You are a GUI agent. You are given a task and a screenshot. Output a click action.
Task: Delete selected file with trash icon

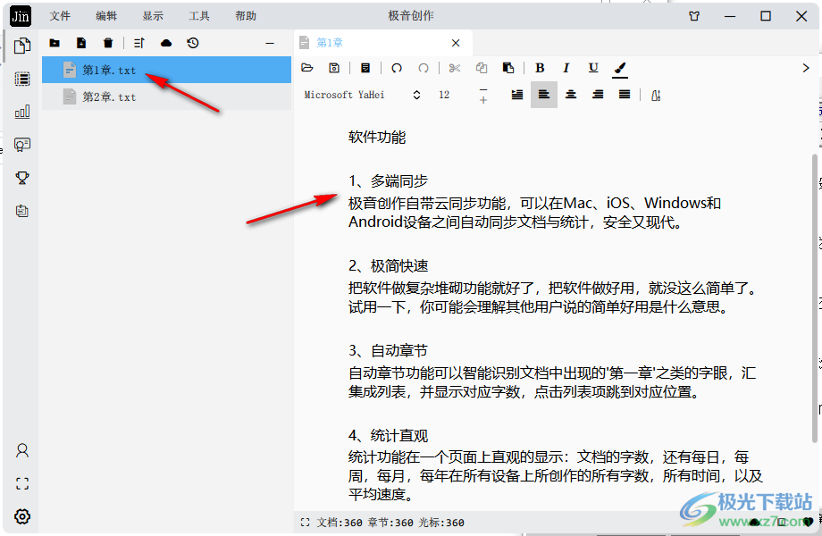click(108, 43)
